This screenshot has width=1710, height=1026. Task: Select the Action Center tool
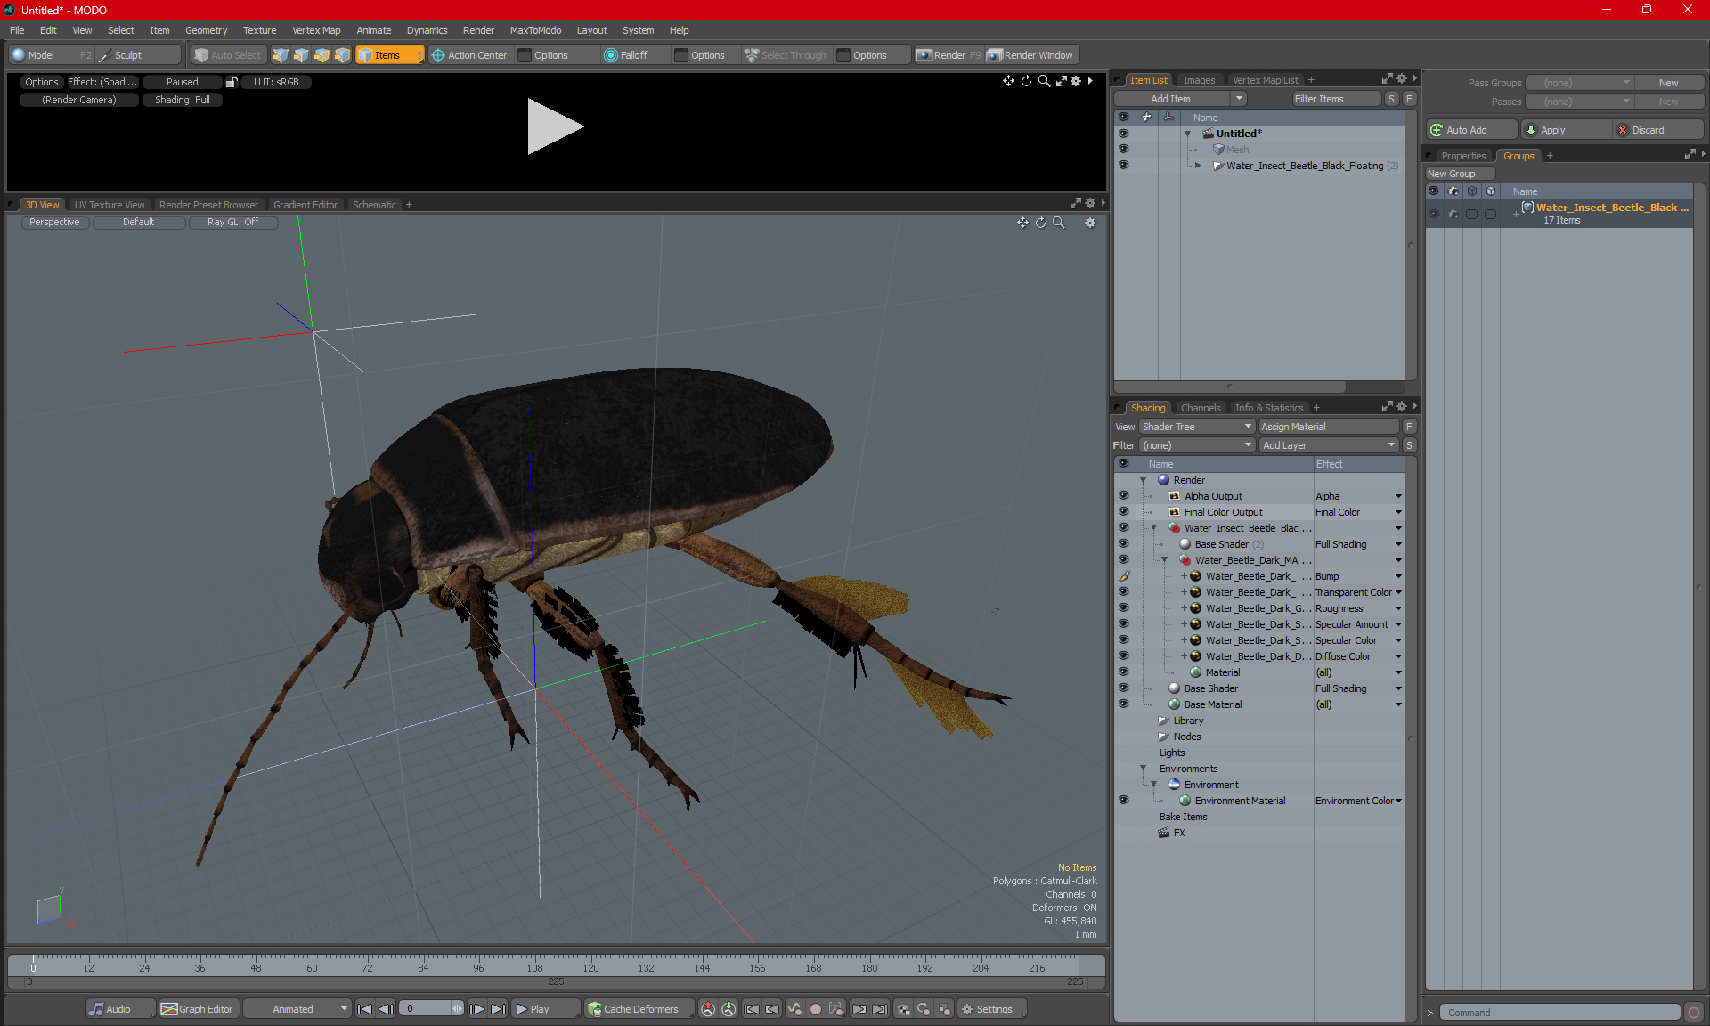(x=468, y=55)
